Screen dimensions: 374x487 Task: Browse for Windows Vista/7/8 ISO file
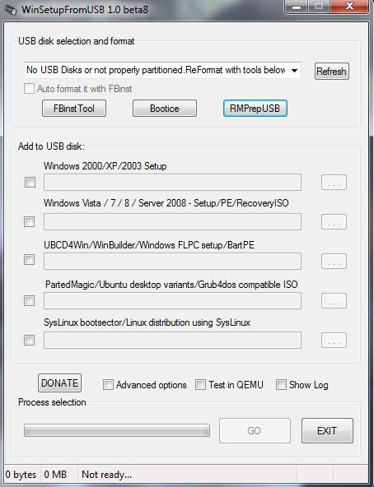334,222
